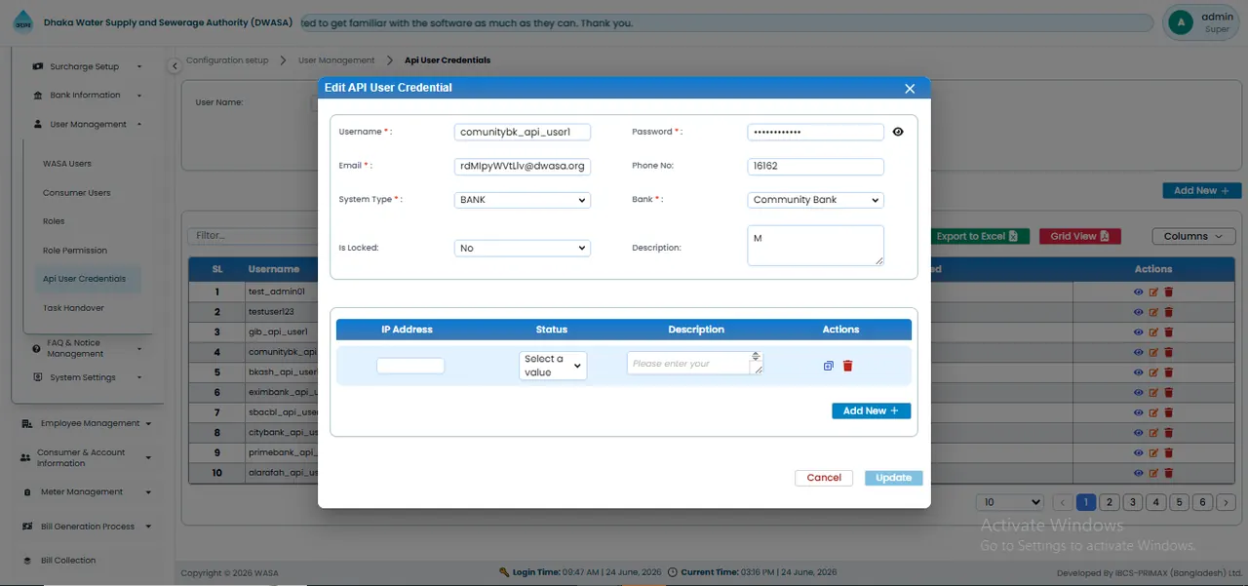Click Export to Excel button

click(977, 236)
